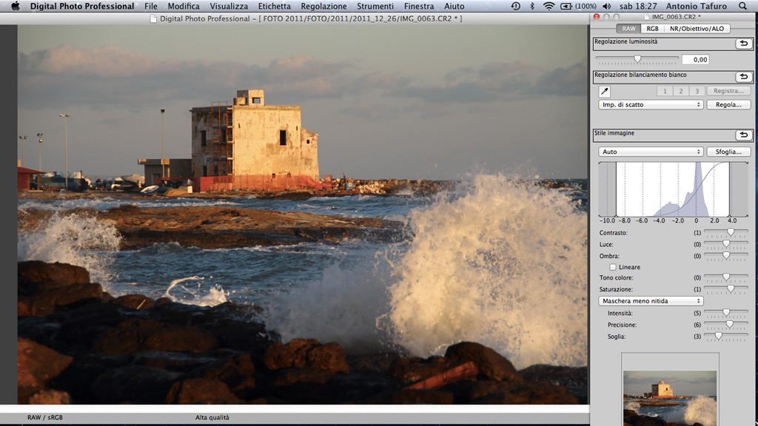Select white balance preset button 3
The height and width of the screenshot is (426, 758).
point(697,91)
